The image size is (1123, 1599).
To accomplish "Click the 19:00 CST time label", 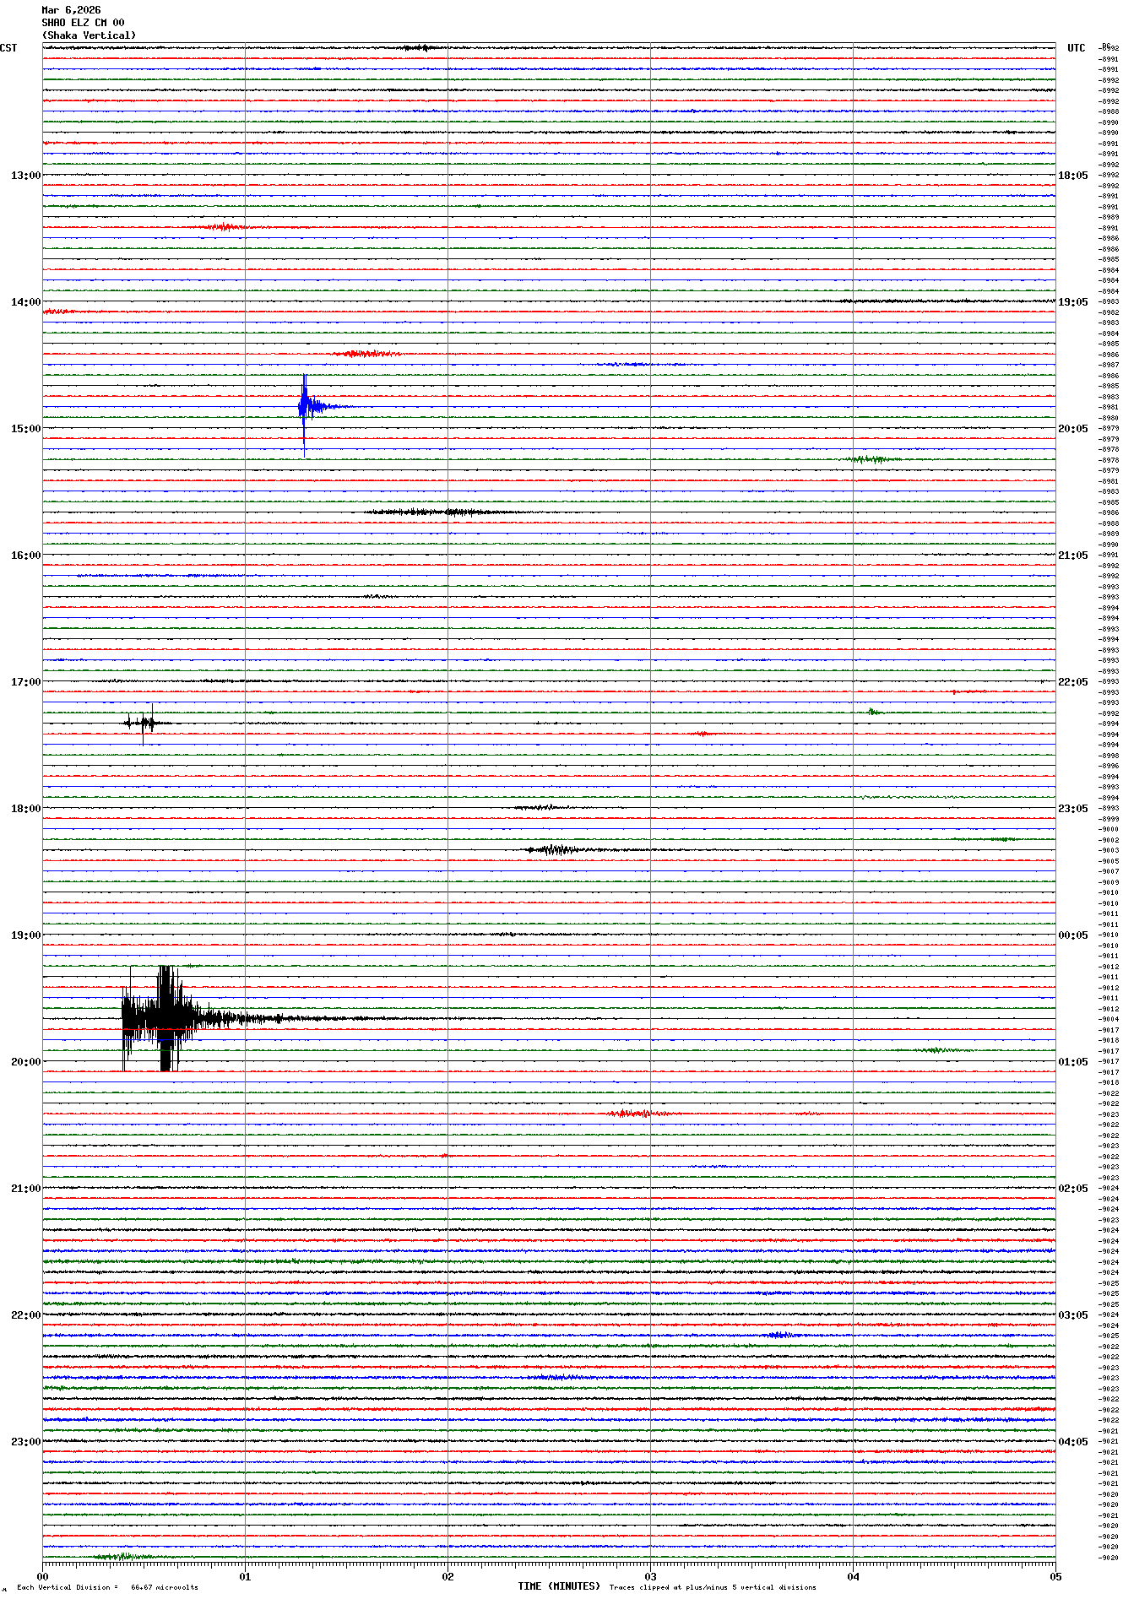I will (25, 935).
